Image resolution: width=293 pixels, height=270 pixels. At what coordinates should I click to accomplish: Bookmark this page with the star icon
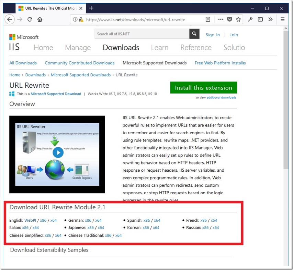(238, 20)
